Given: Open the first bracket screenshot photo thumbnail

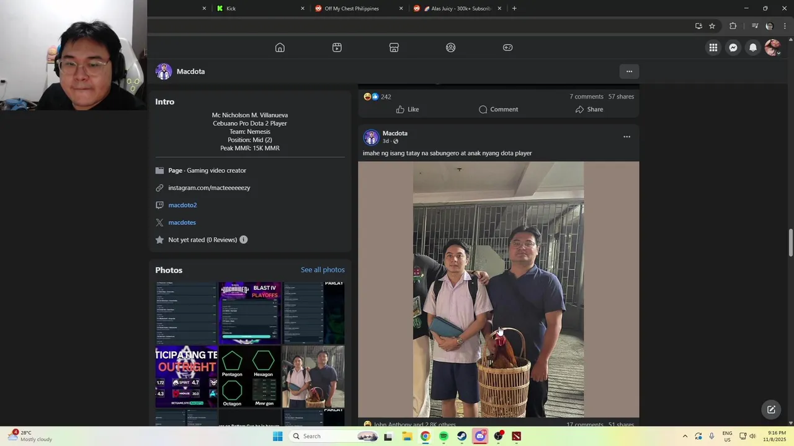Looking at the screenshot, I should [x=187, y=313].
